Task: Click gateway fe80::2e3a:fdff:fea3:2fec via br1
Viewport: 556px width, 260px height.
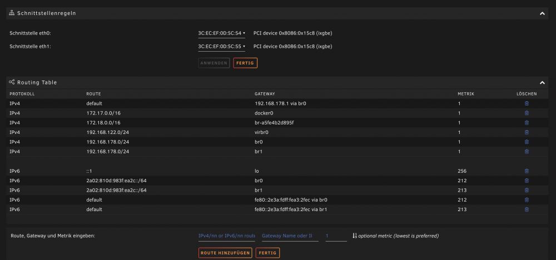Action: pos(290,209)
